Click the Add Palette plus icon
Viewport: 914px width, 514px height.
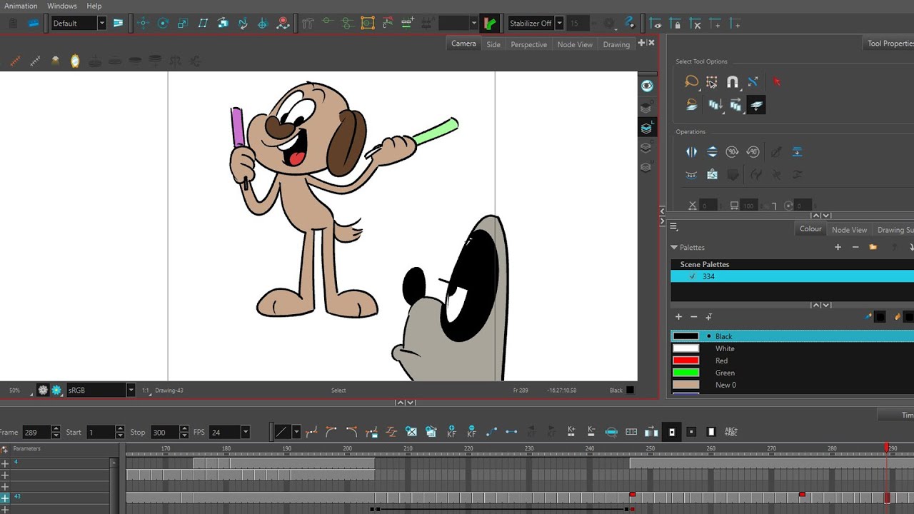click(838, 247)
